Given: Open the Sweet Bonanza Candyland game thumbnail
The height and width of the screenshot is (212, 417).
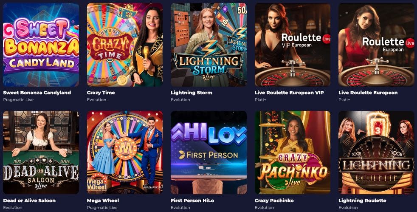Looking at the screenshot, I should point(41,45).
